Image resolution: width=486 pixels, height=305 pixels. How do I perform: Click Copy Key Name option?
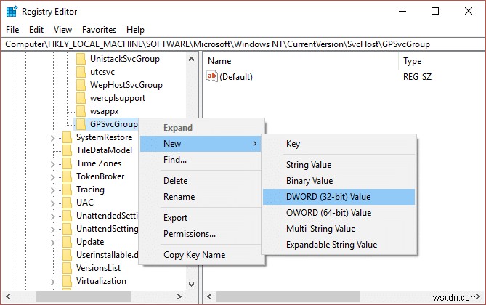coord(194,255)
